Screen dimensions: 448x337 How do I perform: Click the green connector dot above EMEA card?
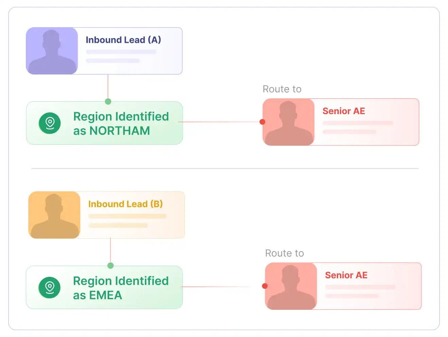tap(110, 266)
